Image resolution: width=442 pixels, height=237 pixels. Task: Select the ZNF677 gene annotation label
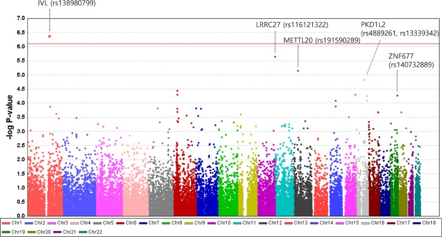point(402,56)
